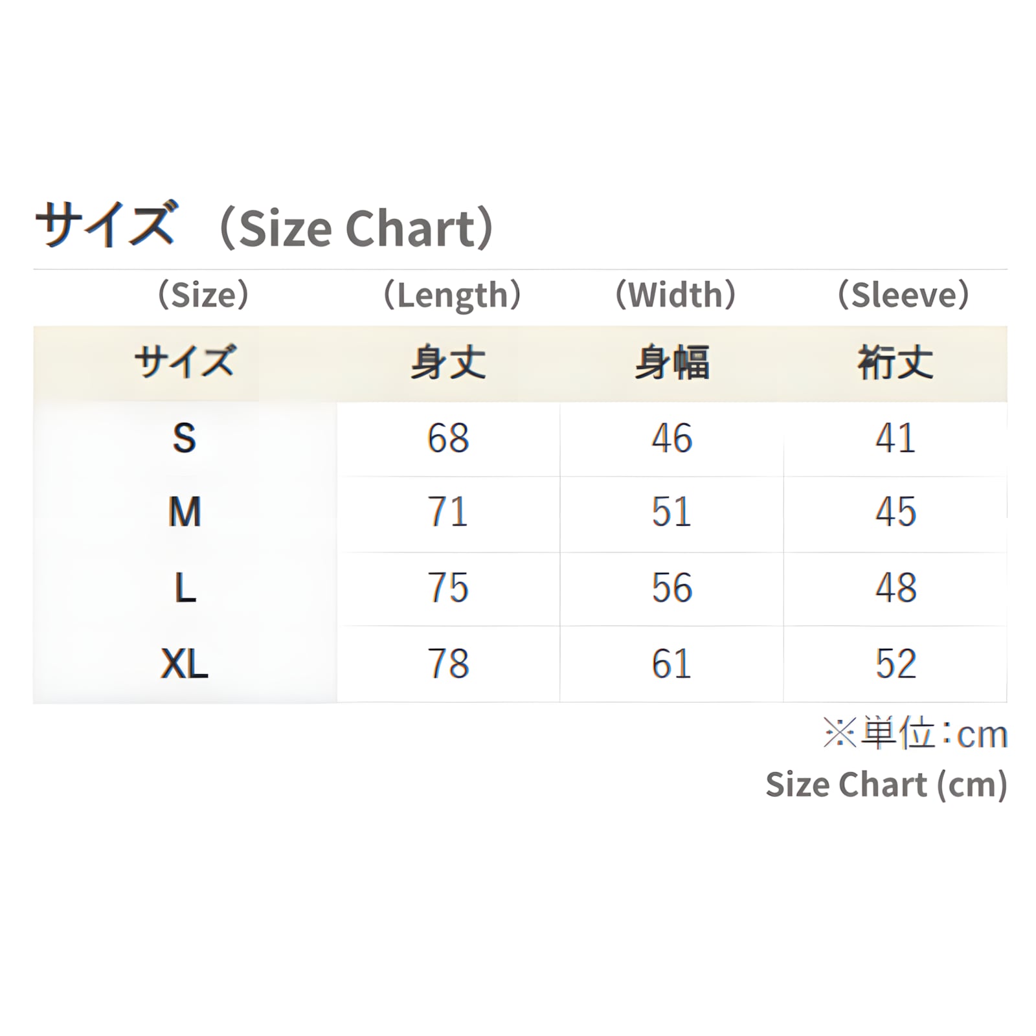The image size is (1036, 1036).
Task: Select the XL sleeve value 52
Action: pos(896,664)
